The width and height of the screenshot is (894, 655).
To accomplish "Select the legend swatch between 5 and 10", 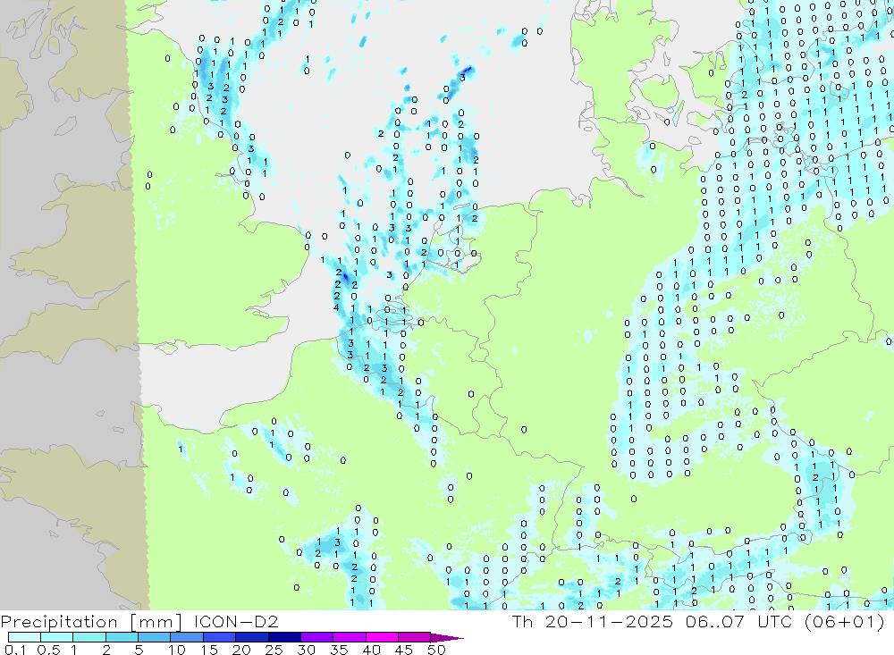I will tap(154, 637).
